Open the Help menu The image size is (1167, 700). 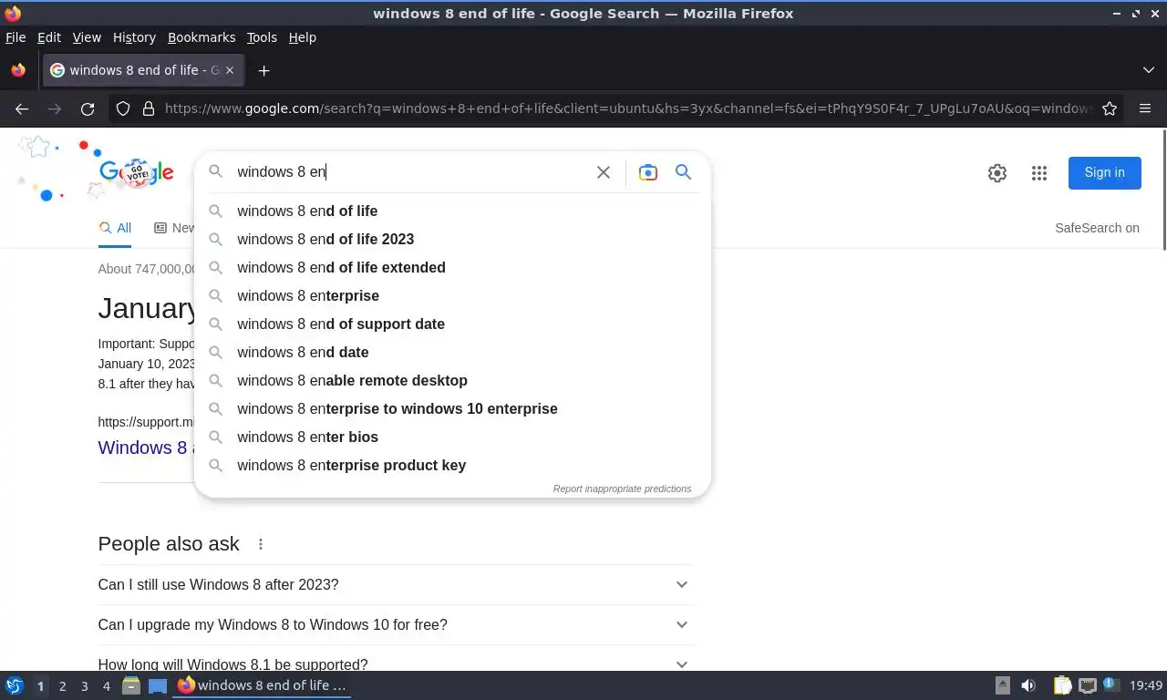302,37
